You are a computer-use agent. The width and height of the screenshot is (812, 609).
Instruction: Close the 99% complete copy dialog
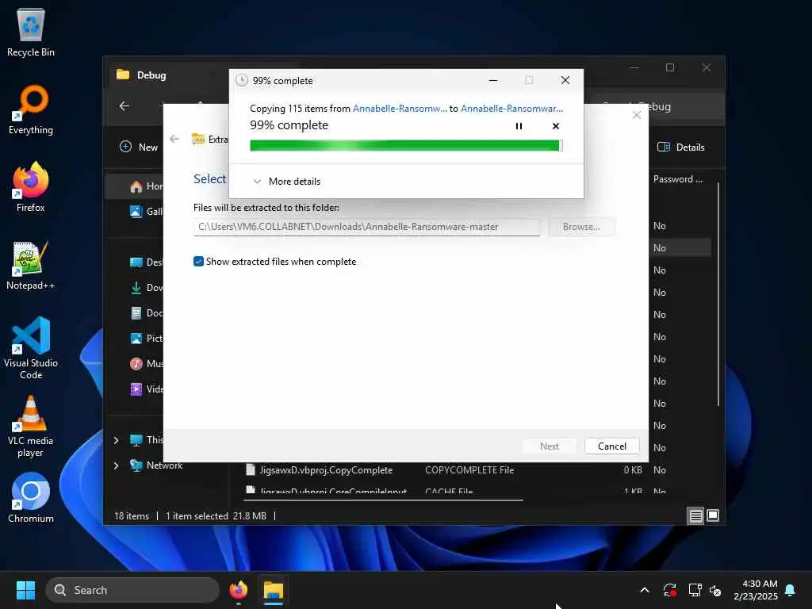tap(565, 80)
